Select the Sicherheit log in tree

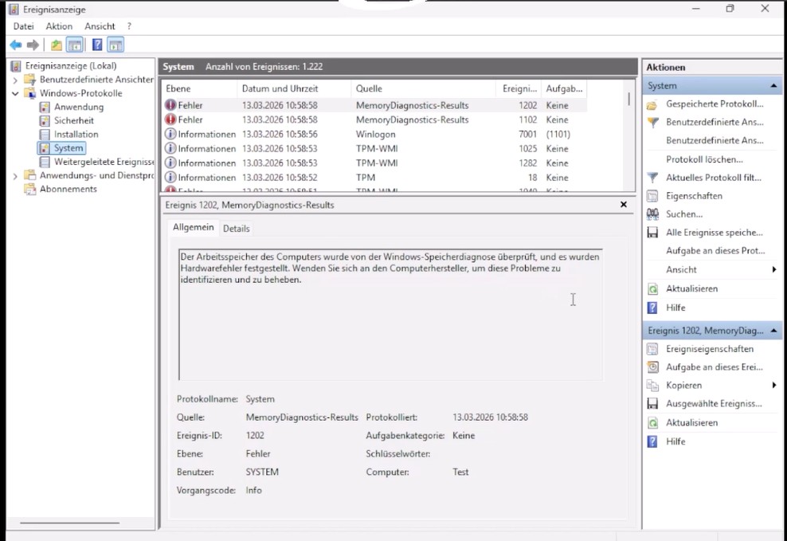point(74,120)
